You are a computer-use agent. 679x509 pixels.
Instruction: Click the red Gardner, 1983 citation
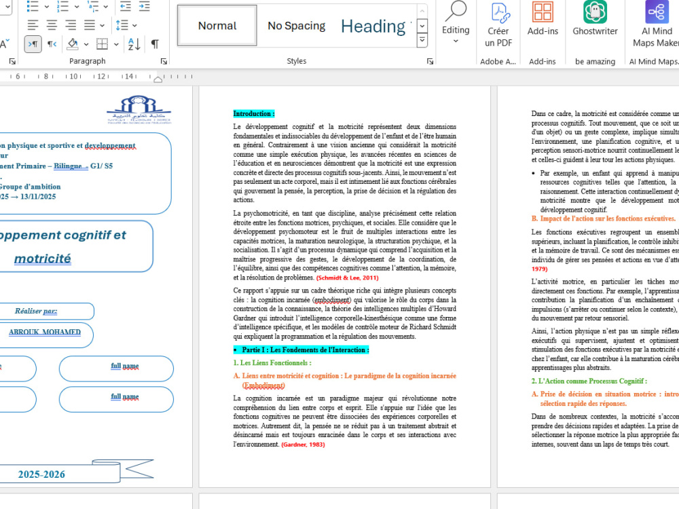303,445
